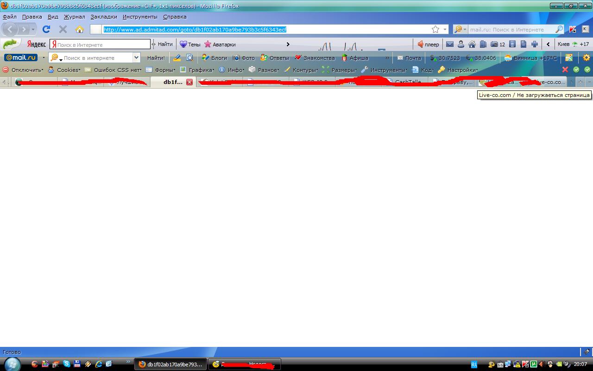Expand the Mail.ru search field dropdown arrow
This screenshot has width=593, height=371.
coord(136,58)
